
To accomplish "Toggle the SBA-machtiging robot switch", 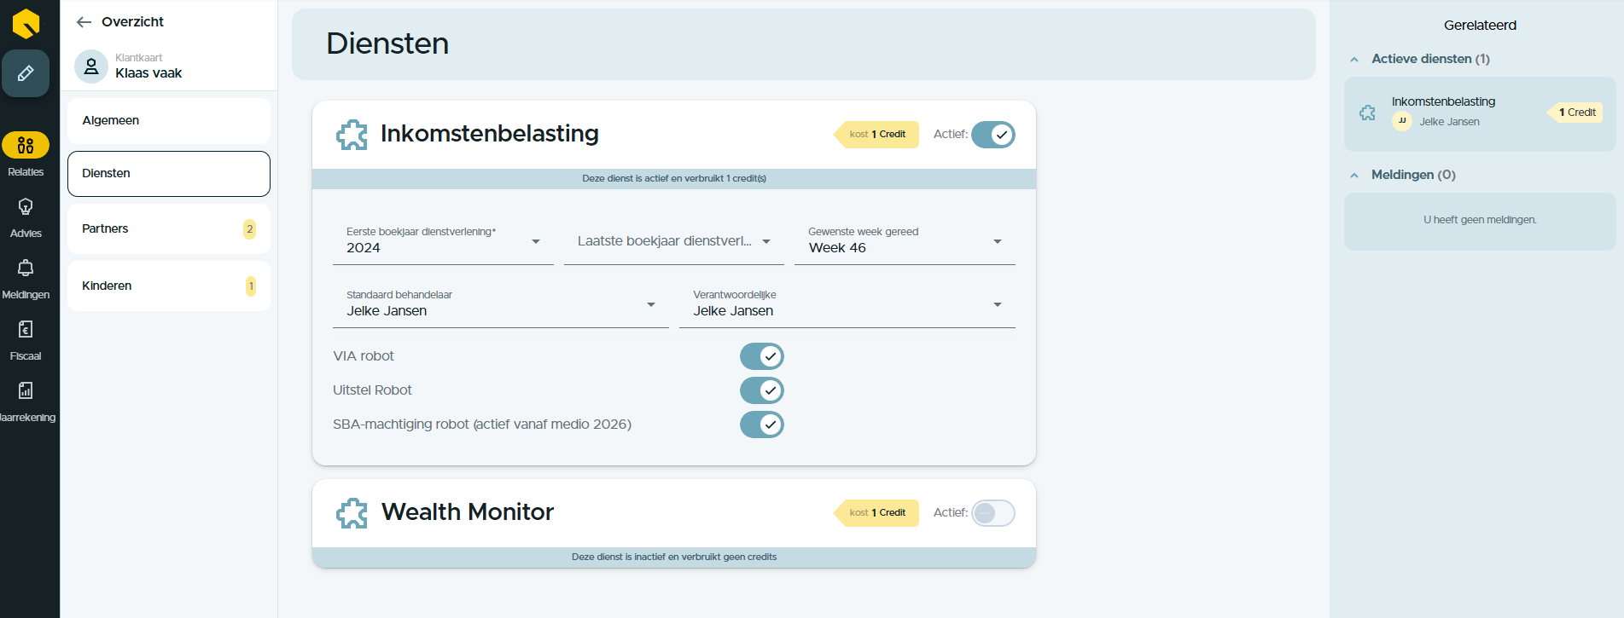I will click(762, 425).
